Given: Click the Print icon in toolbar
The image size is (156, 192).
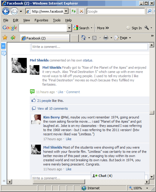Looking at the screenshot, I should (106, 38).
